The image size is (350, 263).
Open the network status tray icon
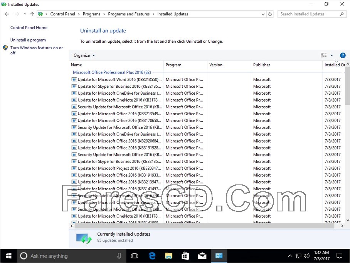298,256
